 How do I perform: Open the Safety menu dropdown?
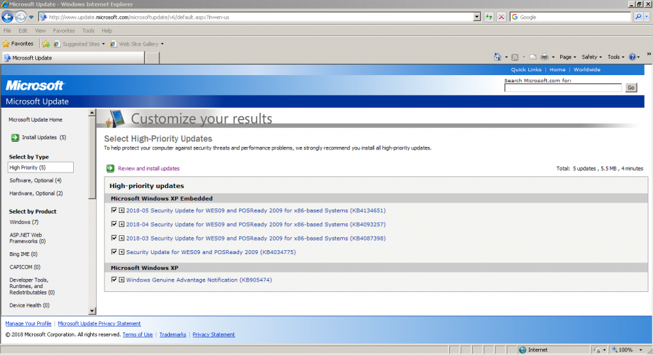(592, 57)
